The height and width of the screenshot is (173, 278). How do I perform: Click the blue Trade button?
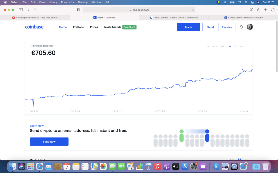coord(188,27)
